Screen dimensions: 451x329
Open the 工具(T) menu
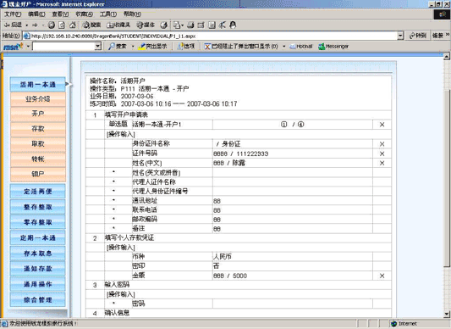pyautogui.click(x=108, y=14)
